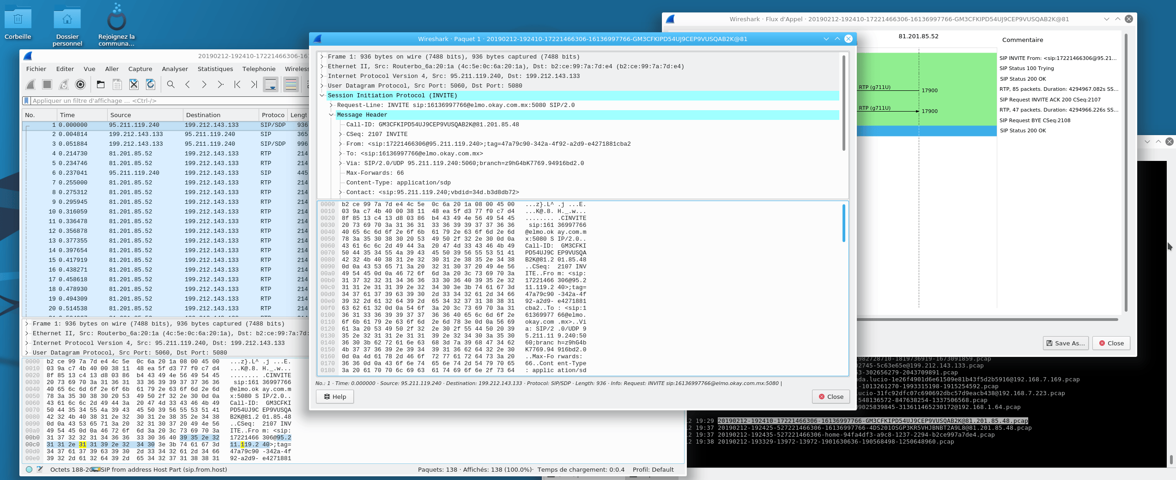Viewport: 1176px width, 480px height.
Task: Open the Analyser menu
Action: (175, 69)
